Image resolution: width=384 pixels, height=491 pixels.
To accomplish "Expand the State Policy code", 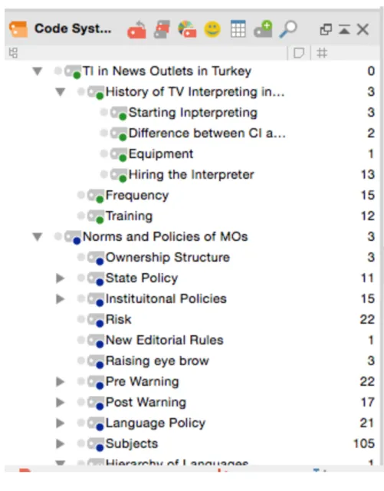I will [60, 278].
